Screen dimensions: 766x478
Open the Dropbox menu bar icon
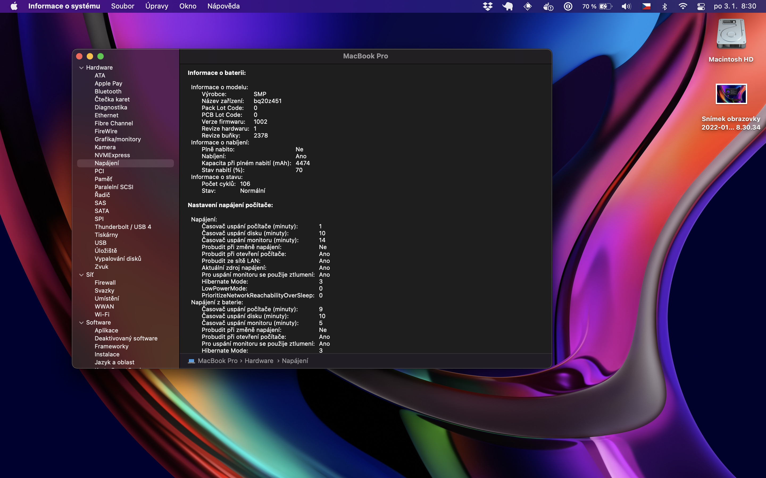coord(488,6)
